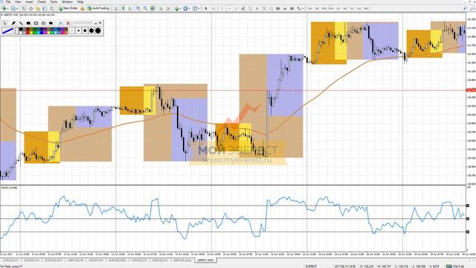The image size is (476, 268).
Task: Click the New Order button
Action: [68, 8]
